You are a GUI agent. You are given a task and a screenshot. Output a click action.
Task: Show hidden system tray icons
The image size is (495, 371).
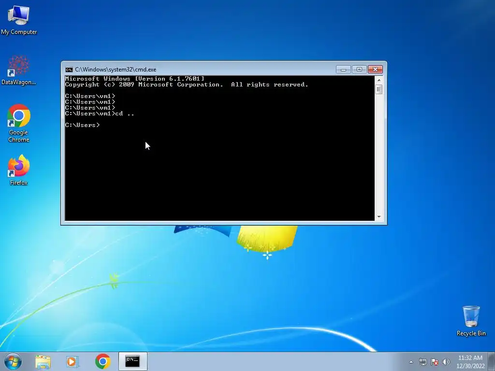click(411, 362)
